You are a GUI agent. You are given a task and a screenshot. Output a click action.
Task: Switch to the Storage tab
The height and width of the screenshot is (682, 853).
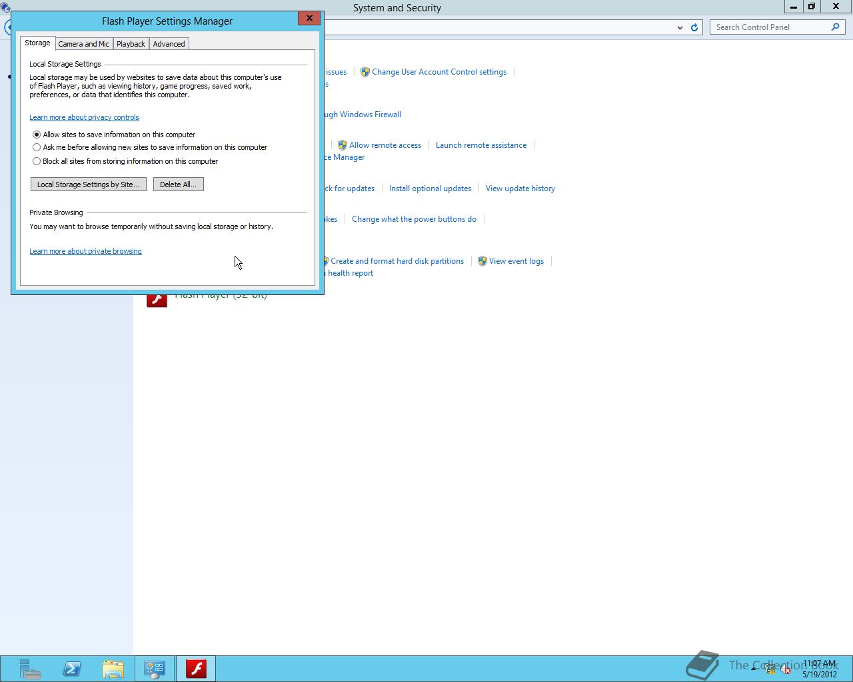[x=37, y=43]
